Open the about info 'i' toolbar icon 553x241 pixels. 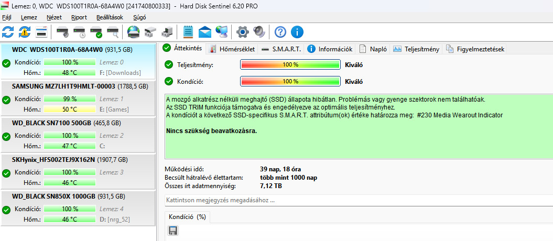point(297,32)
